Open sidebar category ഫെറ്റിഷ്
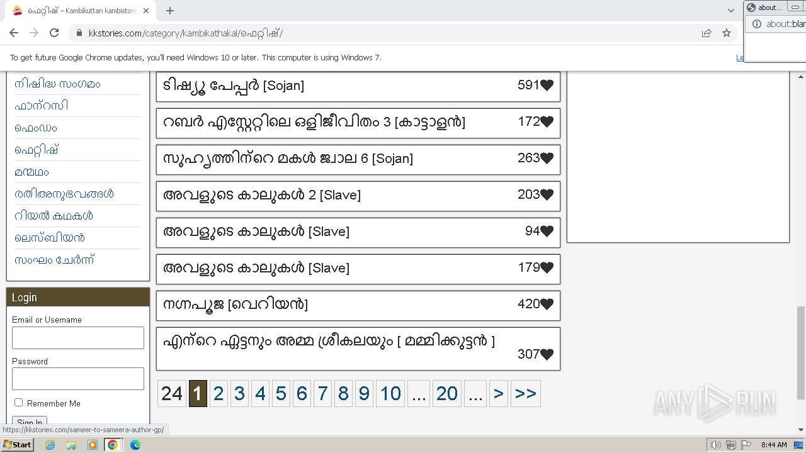Image resolution: width=806 pixels, height=453 pixels. (x=37, y=150)
